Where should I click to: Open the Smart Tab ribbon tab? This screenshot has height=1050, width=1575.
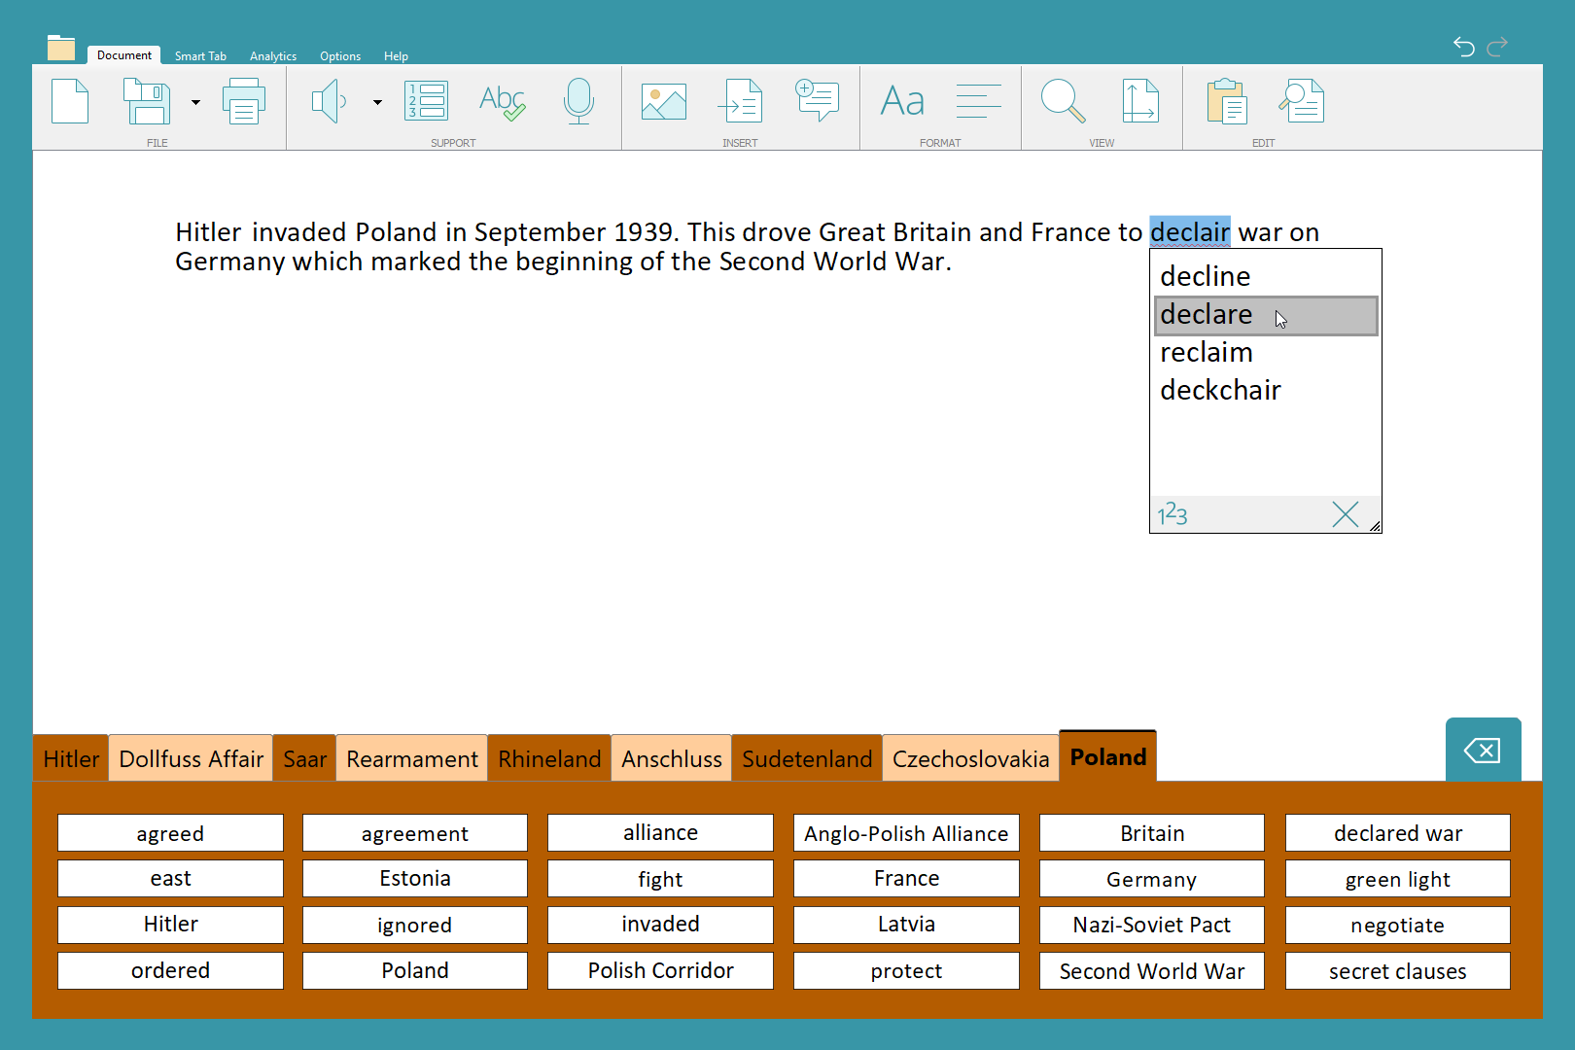click(x=200, y=56)
